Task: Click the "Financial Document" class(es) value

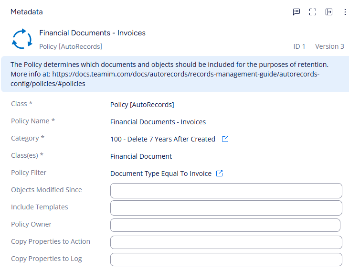Action: tap(141, 156)
